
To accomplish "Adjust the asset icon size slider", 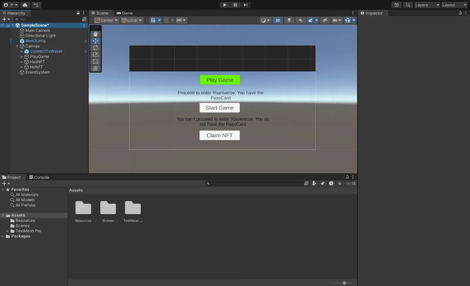I will click(344, 283).
